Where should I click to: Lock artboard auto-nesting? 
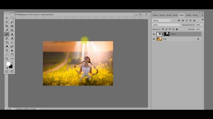click(x=173, y=29)
